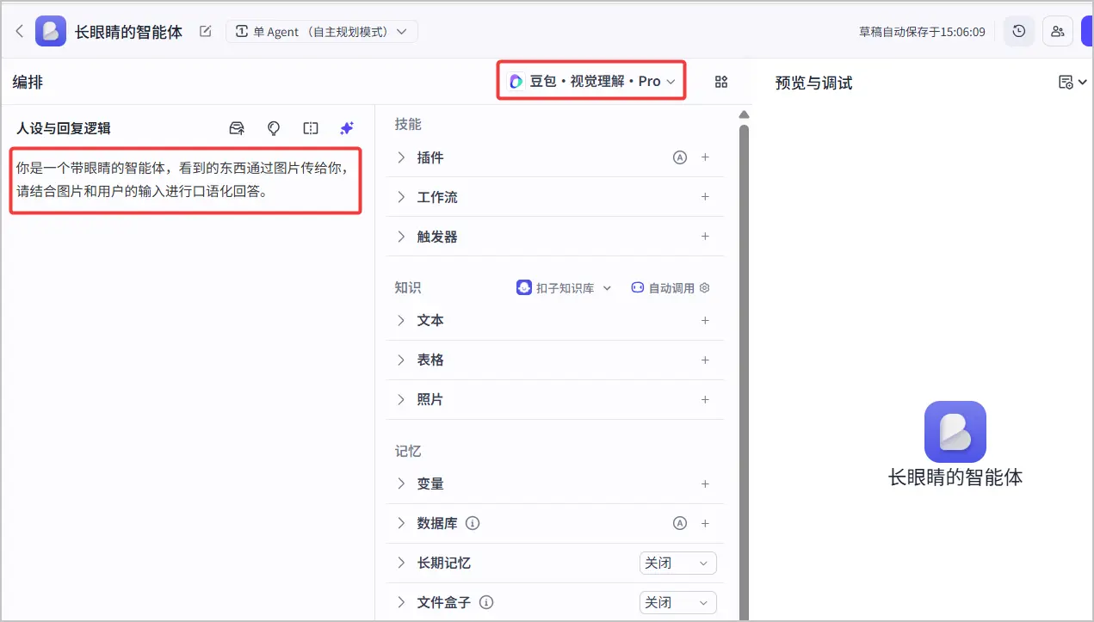Viewport: 1094px width, 622px height.
Task: Click inside the persona prompt text box
Action: [x=185, y=181]
